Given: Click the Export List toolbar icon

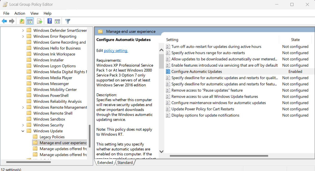Looking at the screenshot, I should pos(40,21).
